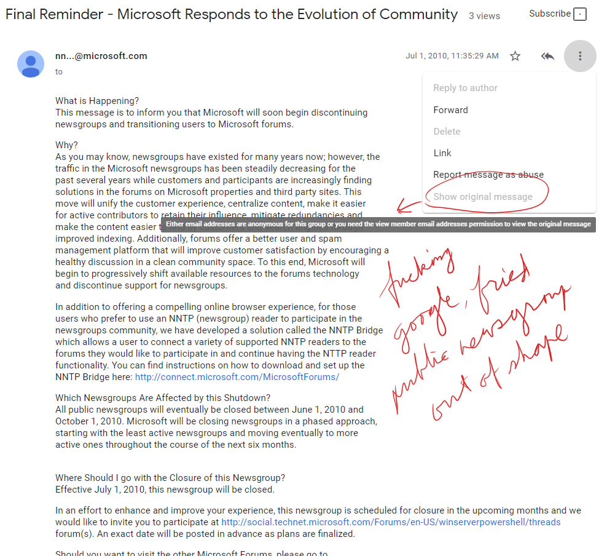Click the reply-all arrow icon
This screenshot has width=599, height=556.
[547, 56]
